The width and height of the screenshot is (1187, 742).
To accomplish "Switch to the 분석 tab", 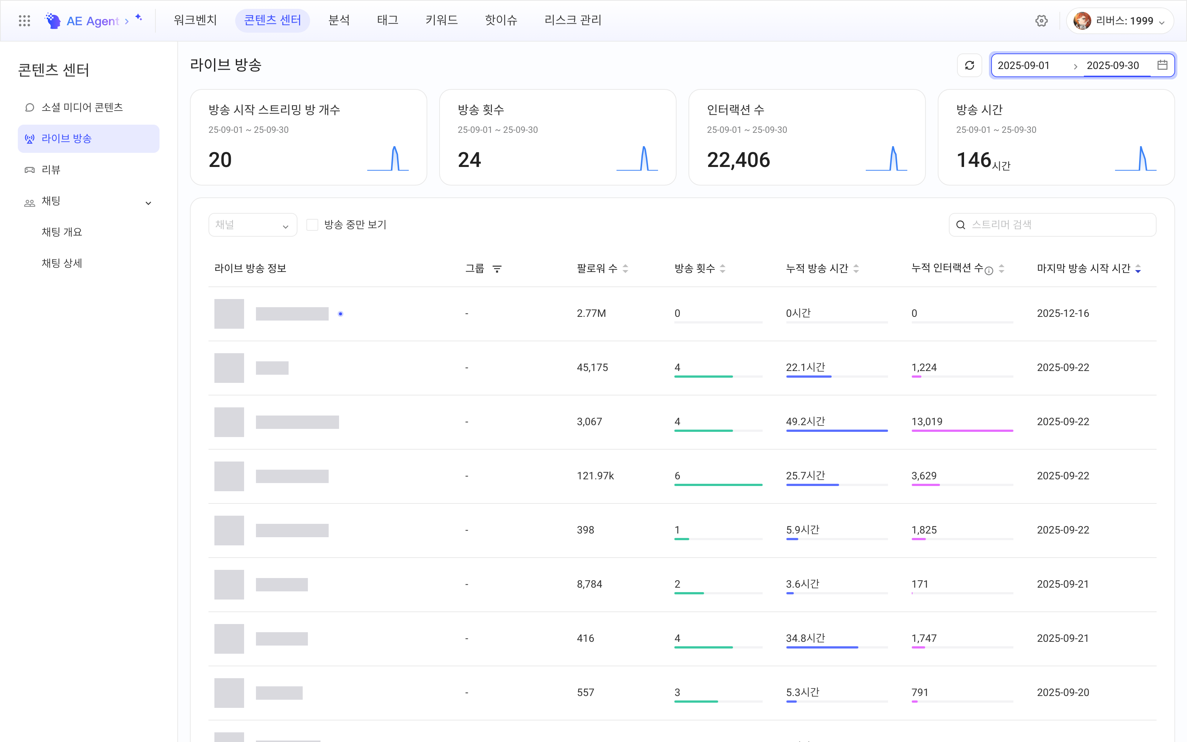I will [338, 20].
